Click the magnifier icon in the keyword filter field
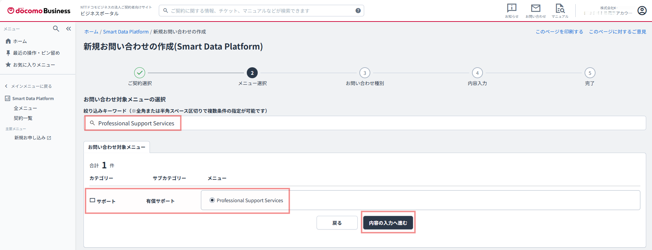652x250 pixels. pos(92,123)
